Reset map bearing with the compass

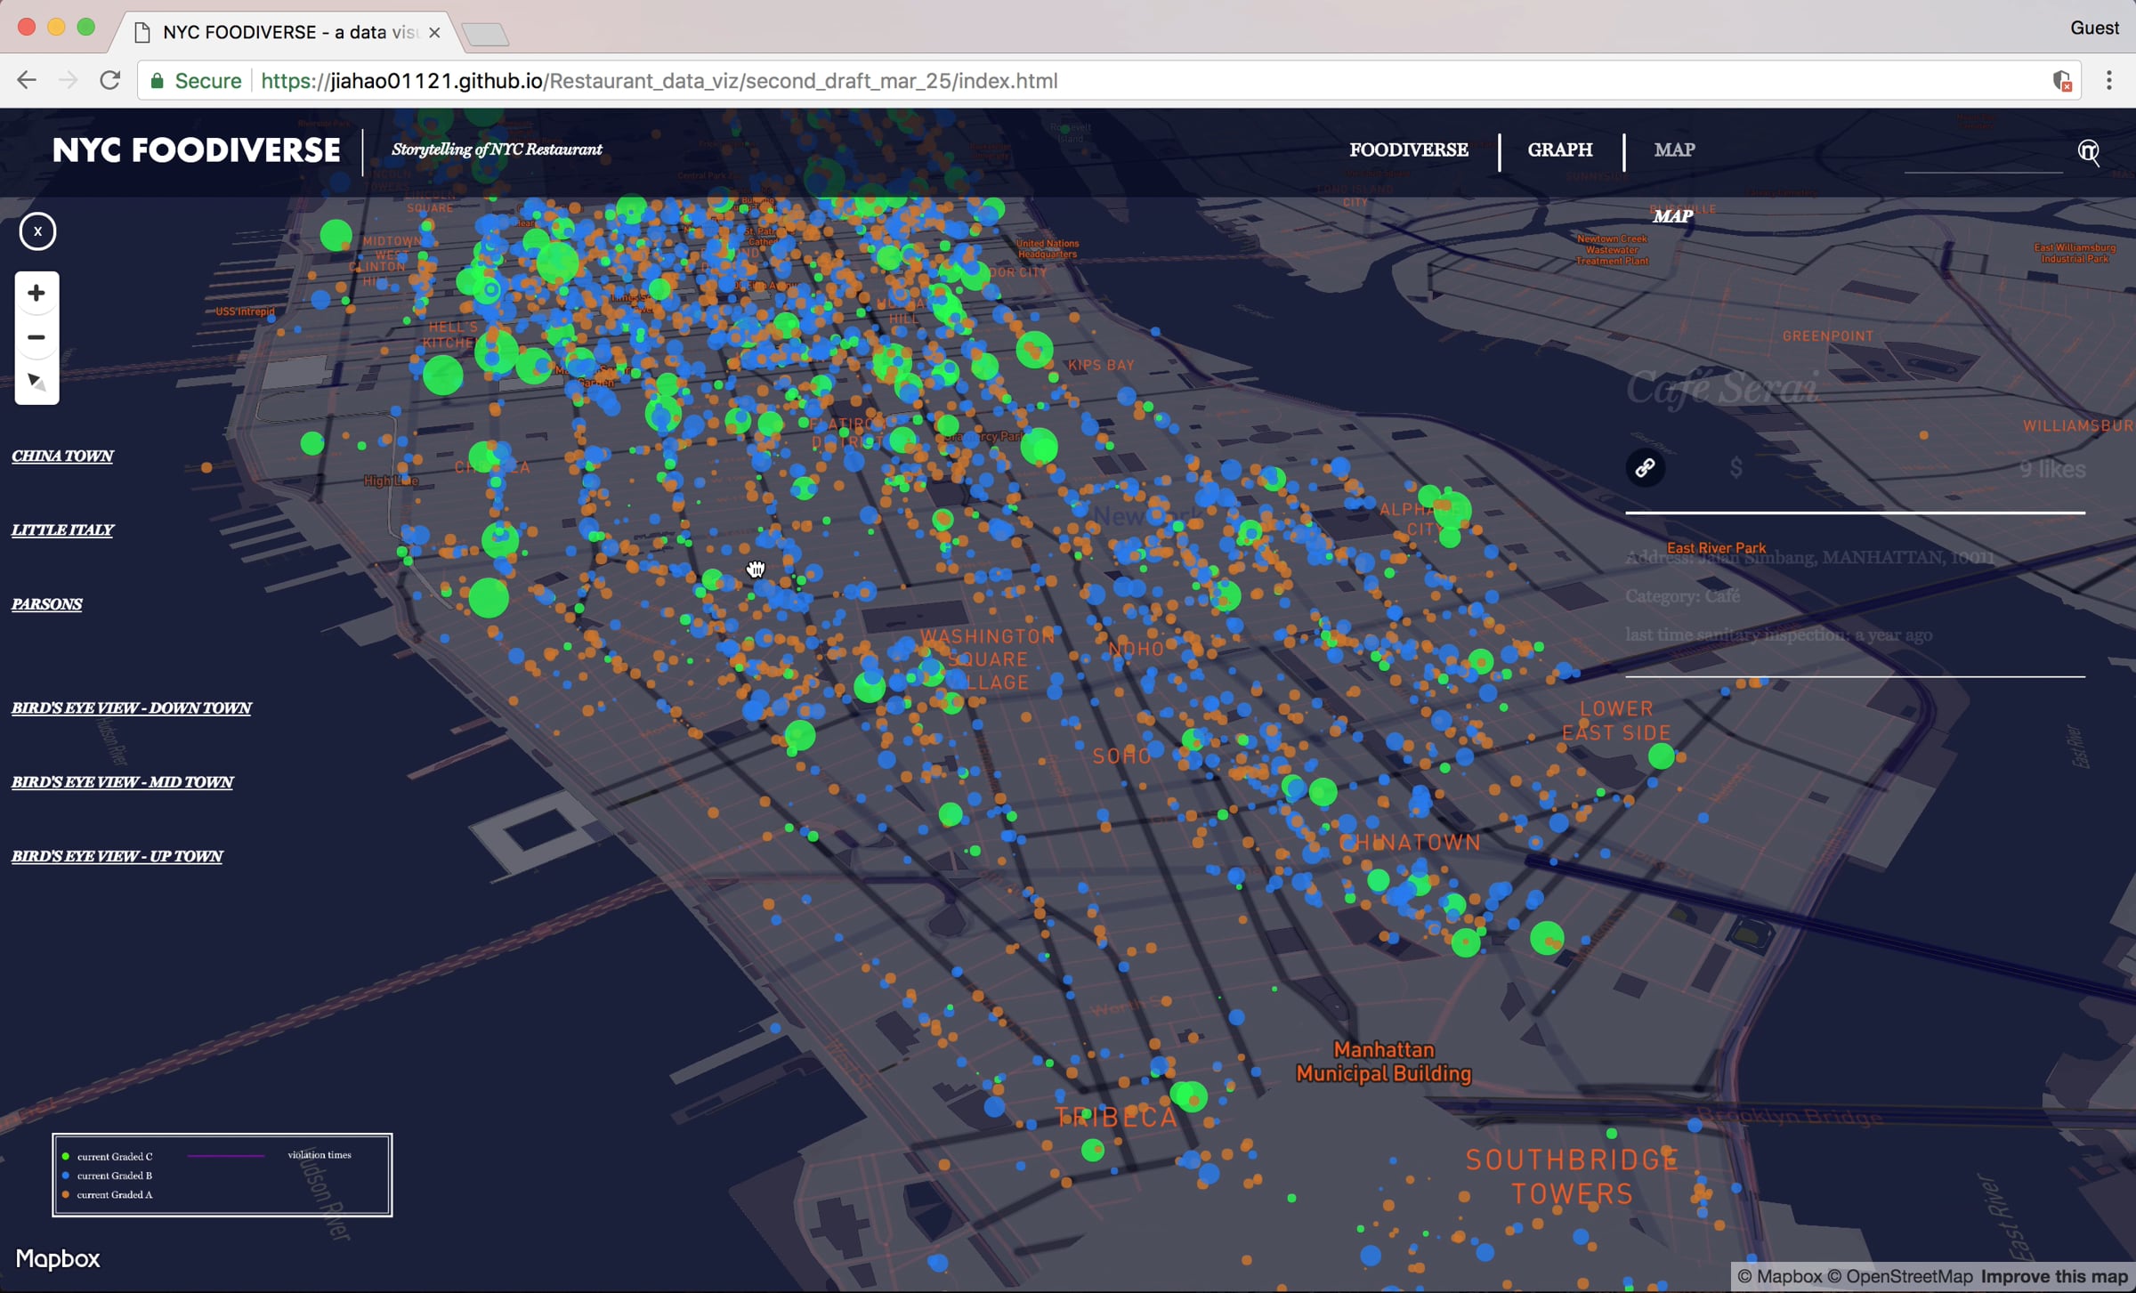coord(36,382)
